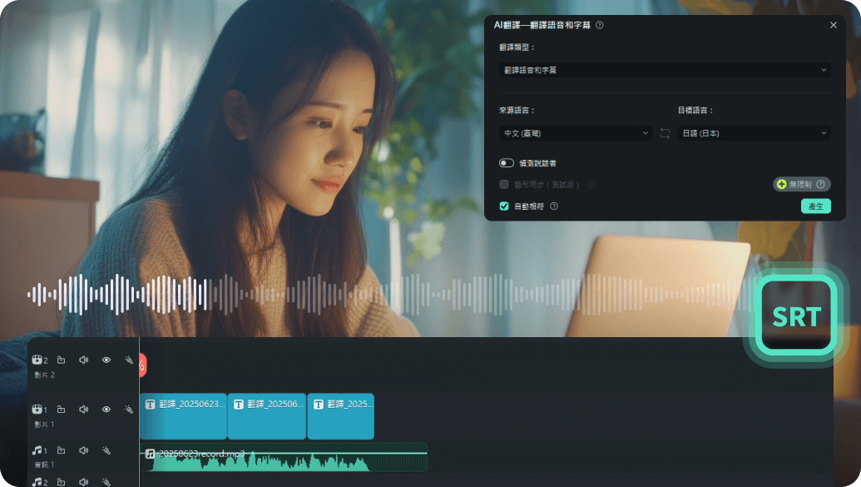Image resolution: width=861 pixels, height=487 pixels.
Task: Click the 來源語言： label text
Action: [x=517, y=111]
